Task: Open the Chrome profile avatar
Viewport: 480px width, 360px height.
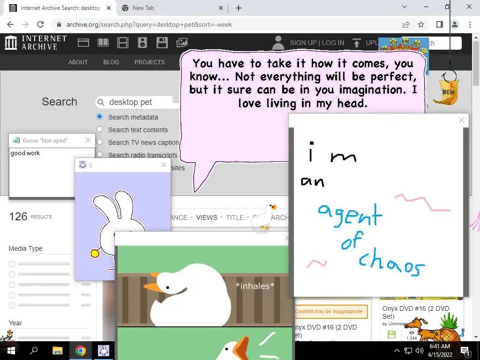Action: (455, 24)
